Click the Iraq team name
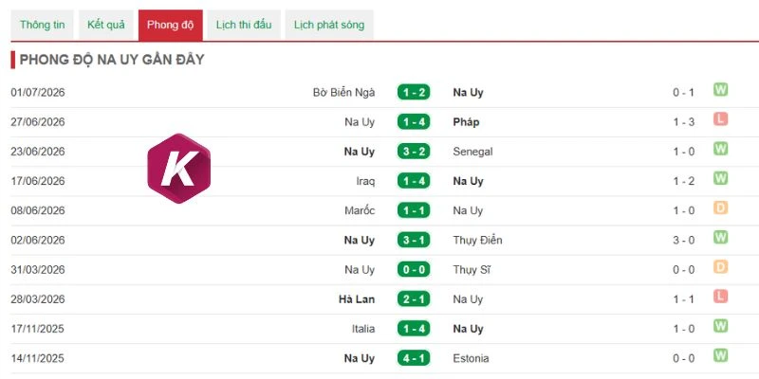 coord(365,181)
